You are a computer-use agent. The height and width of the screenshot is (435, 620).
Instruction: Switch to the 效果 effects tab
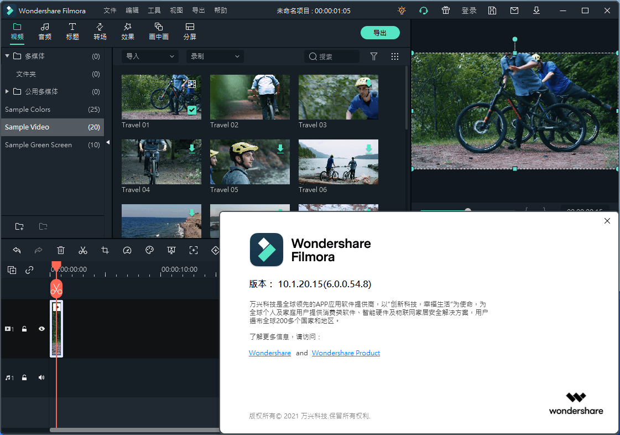pos(128,32)
